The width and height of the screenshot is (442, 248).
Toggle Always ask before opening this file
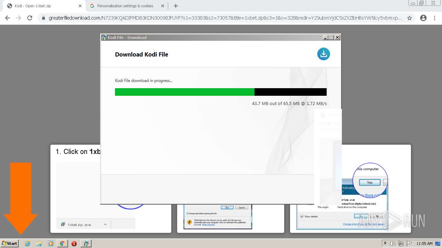(188, 213)
